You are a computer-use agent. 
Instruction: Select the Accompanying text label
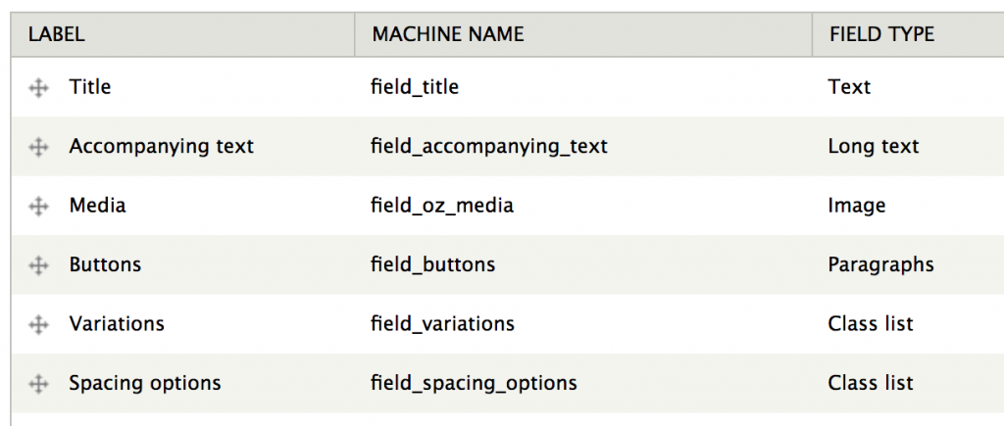[x=162, y=147]
